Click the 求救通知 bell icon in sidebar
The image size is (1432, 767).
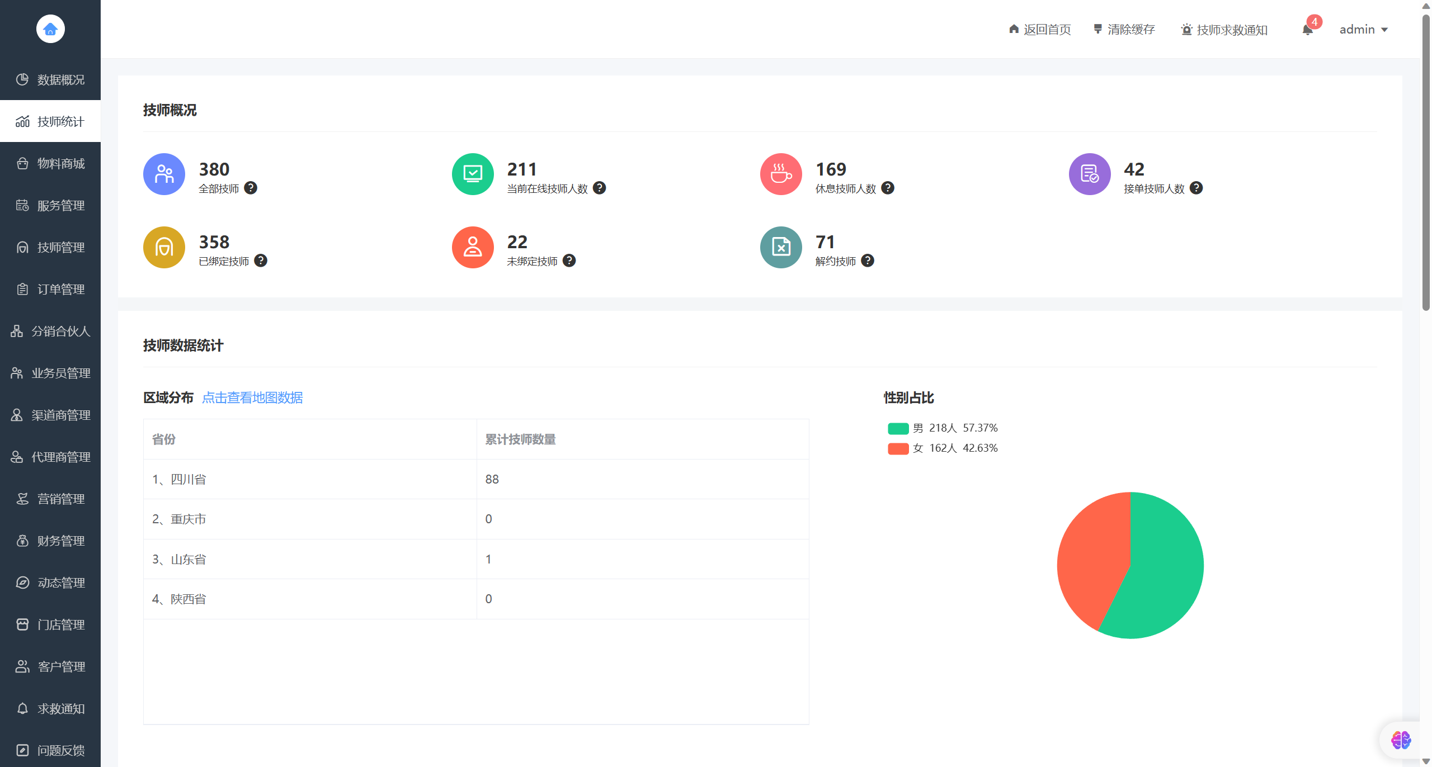click(22, 708)
